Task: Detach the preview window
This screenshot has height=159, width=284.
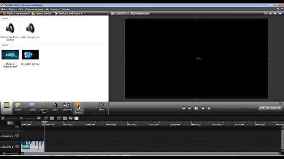Action: (x=280, y=13)
